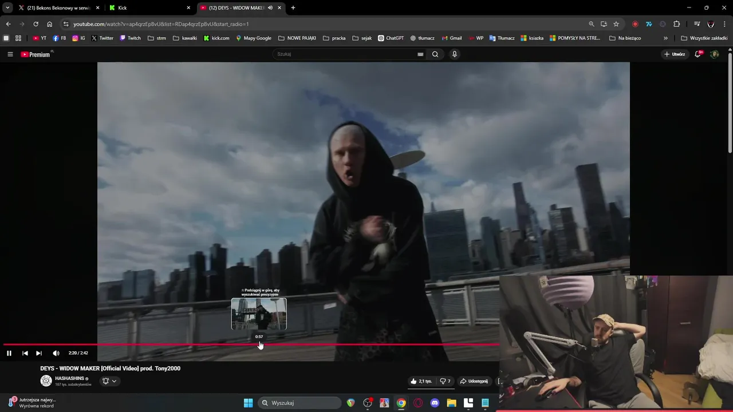Skip to the next video in playlist

[x=39, y=353]
